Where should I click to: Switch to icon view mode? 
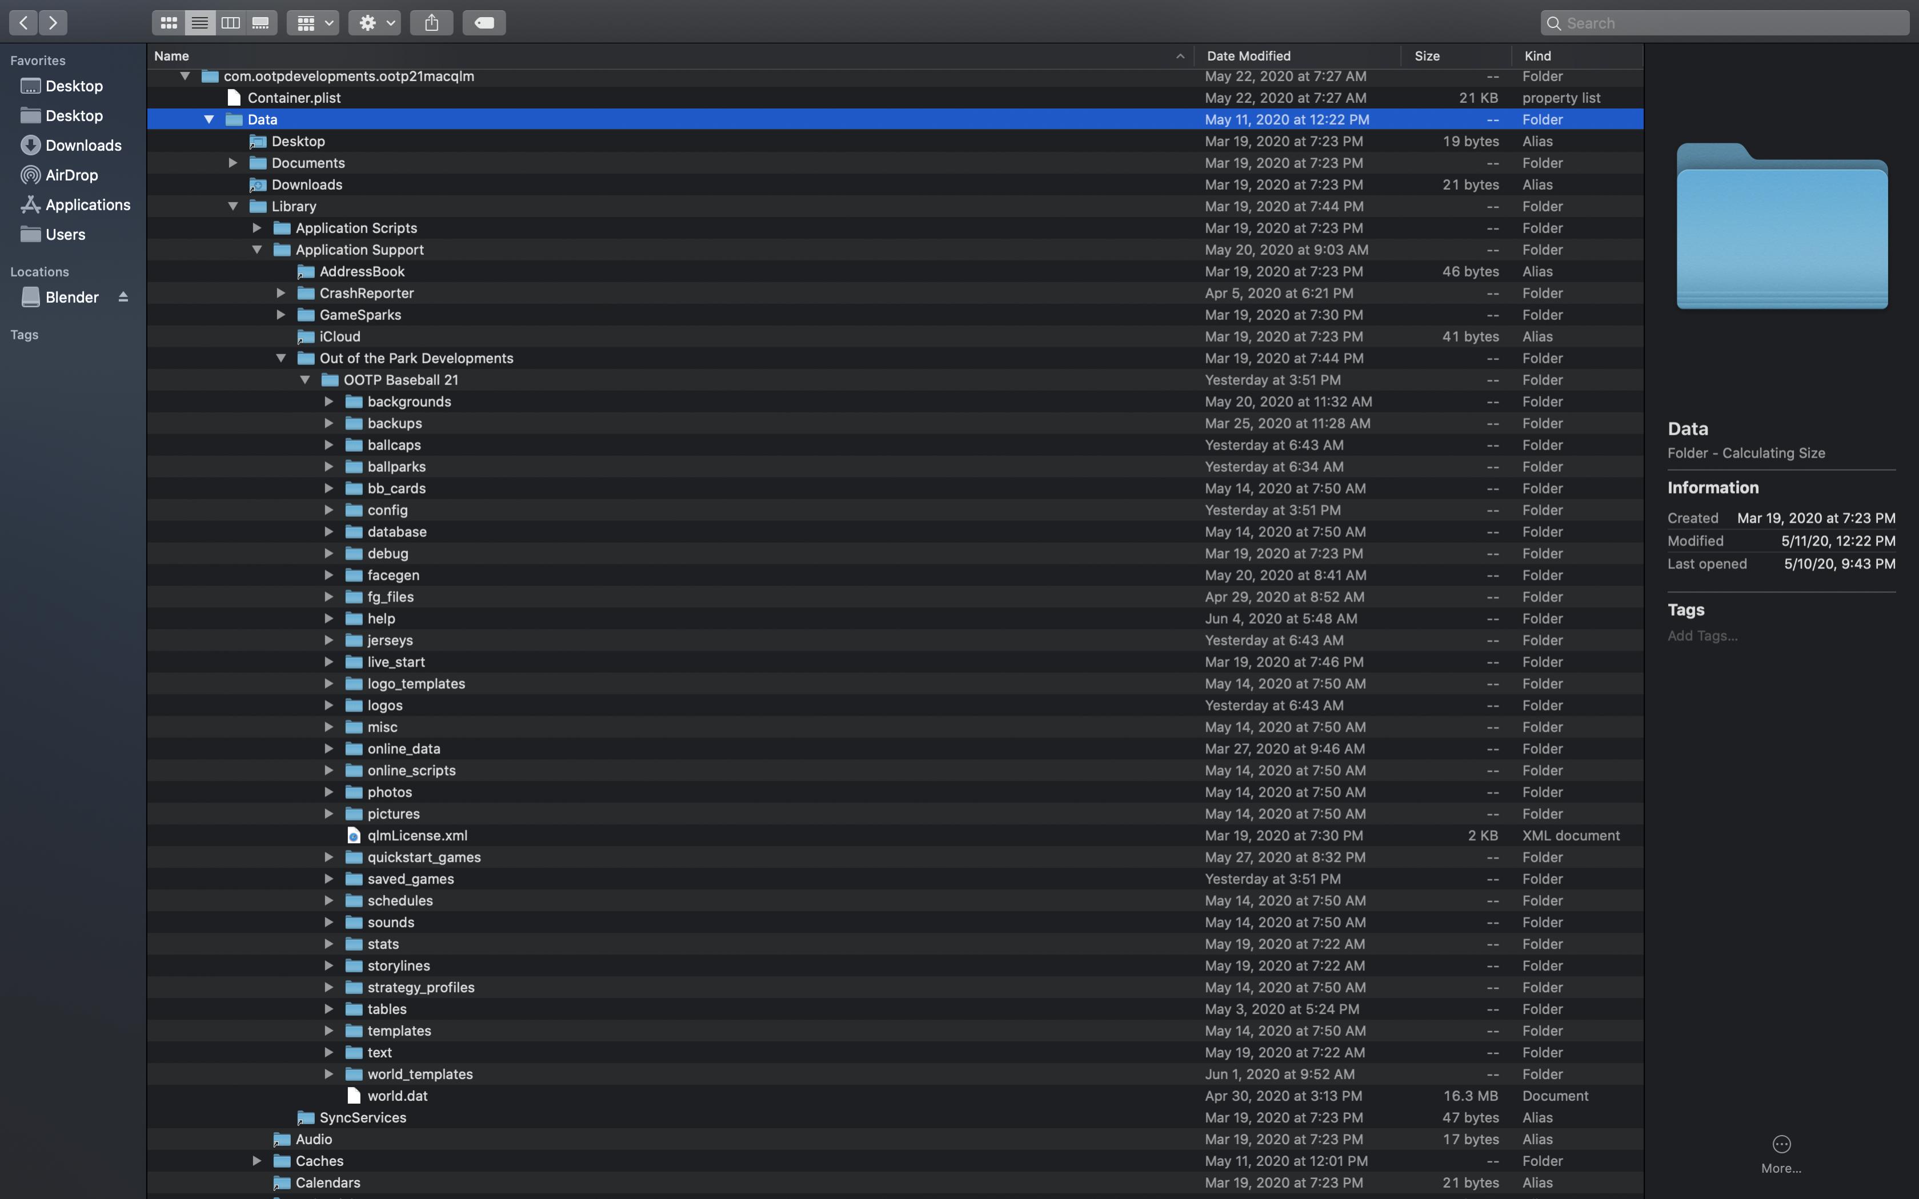click(169, 23)
